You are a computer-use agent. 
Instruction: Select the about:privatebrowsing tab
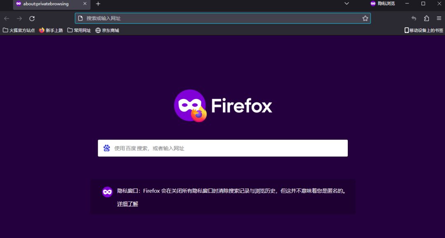click(x=52, y=4)
